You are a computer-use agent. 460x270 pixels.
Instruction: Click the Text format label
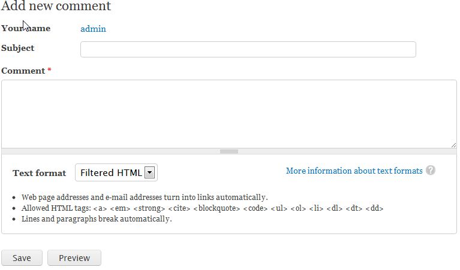pos(39,173)
